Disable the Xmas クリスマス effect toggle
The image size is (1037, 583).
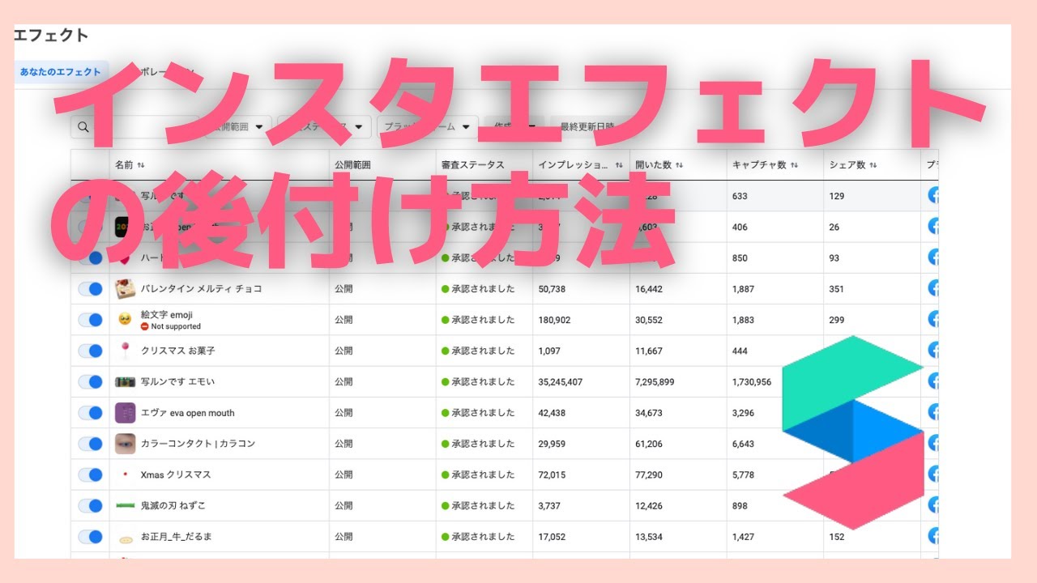click(x=90, y=474)
